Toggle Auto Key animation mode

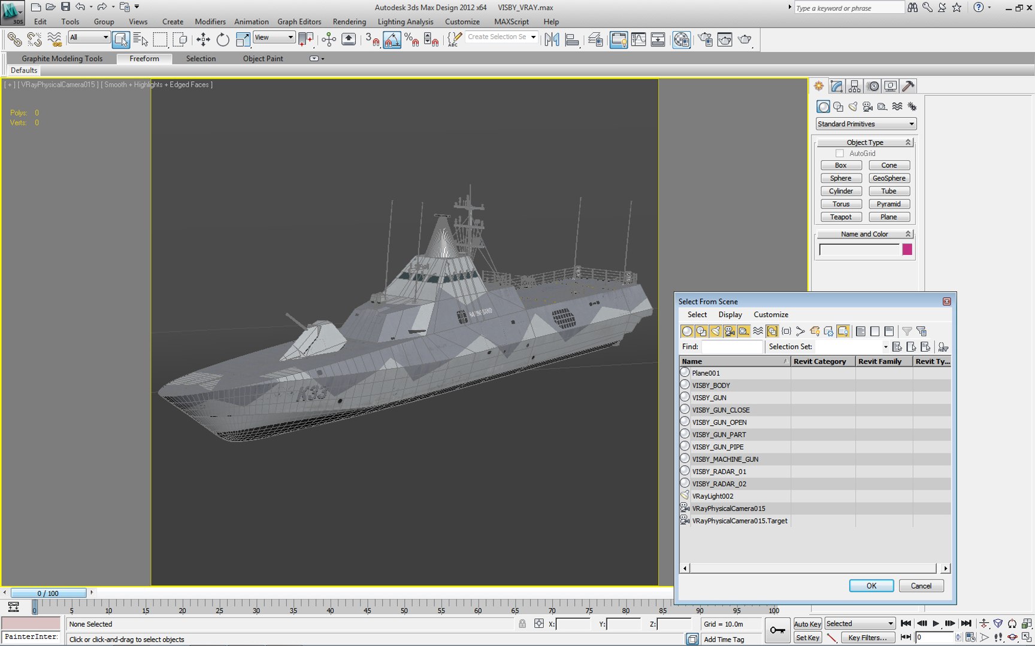807,624
